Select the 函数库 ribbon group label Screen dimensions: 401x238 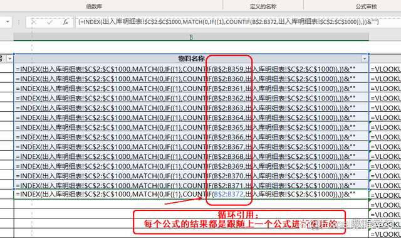tap(94, 6)
